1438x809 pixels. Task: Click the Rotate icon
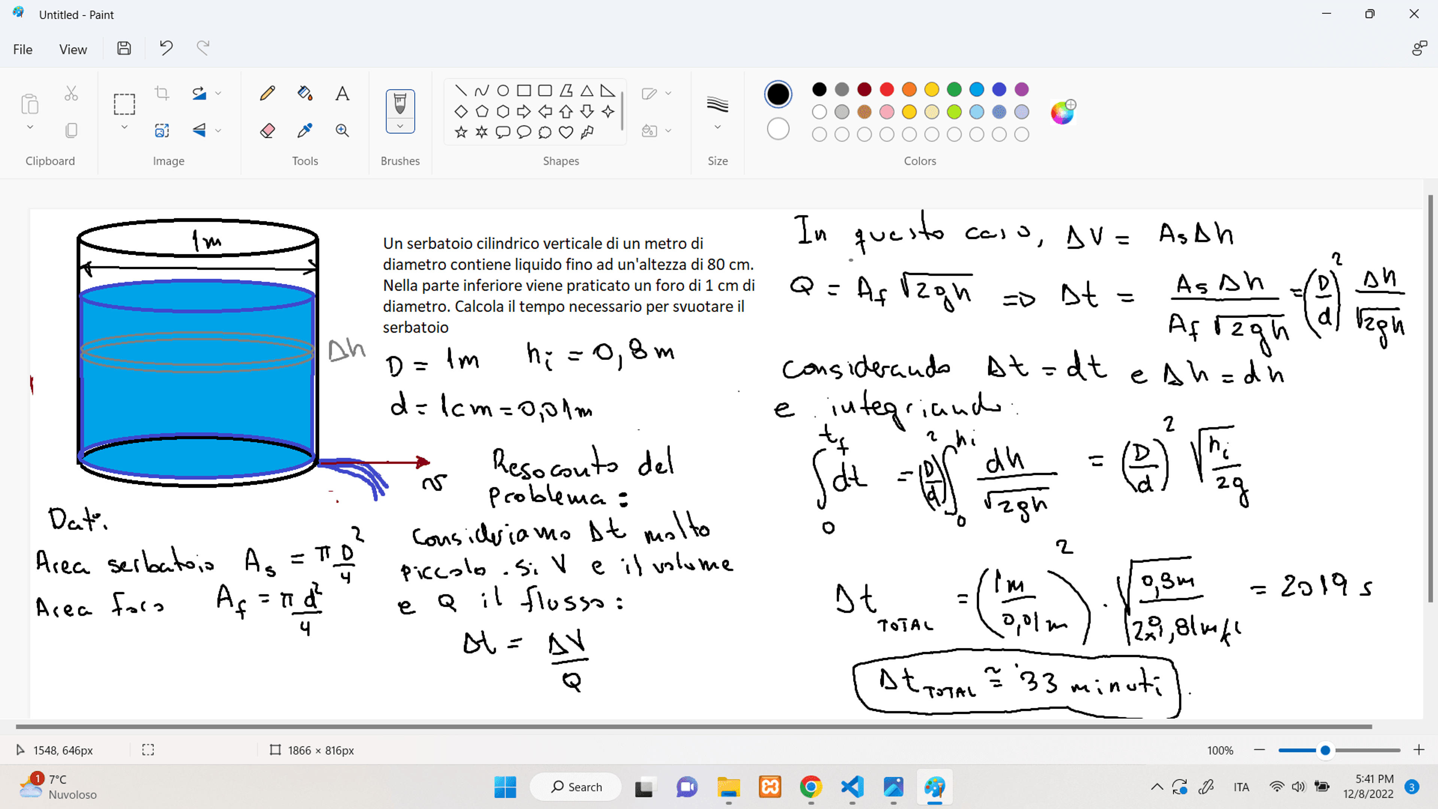point(199,93)
